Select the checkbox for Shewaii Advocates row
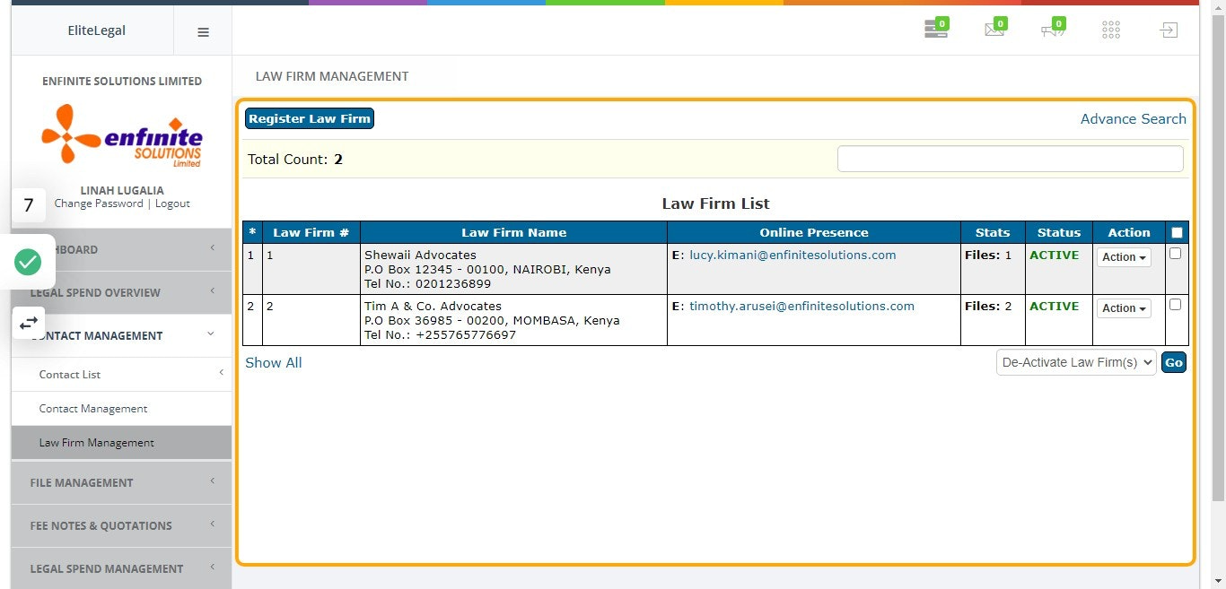The width and height of the screenshot is (1226, 589). [x=1177, y=255]
